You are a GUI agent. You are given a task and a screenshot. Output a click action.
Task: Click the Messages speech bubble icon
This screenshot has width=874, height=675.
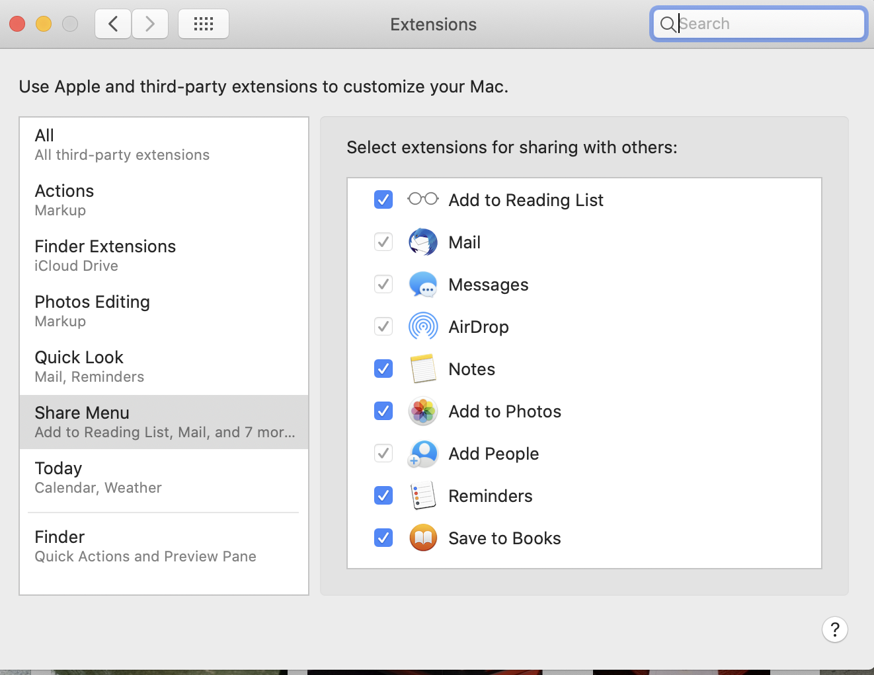tap(423, 285)
